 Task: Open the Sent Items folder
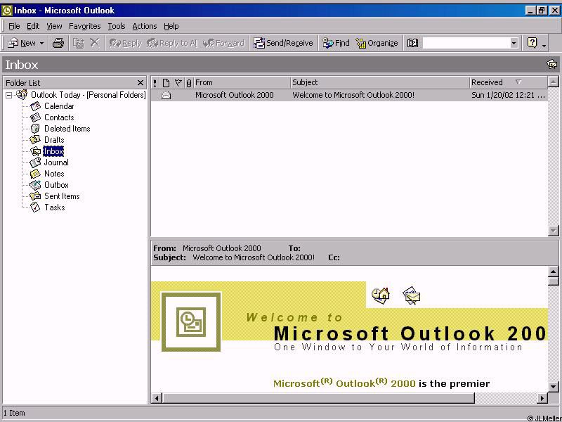(62, 196)
